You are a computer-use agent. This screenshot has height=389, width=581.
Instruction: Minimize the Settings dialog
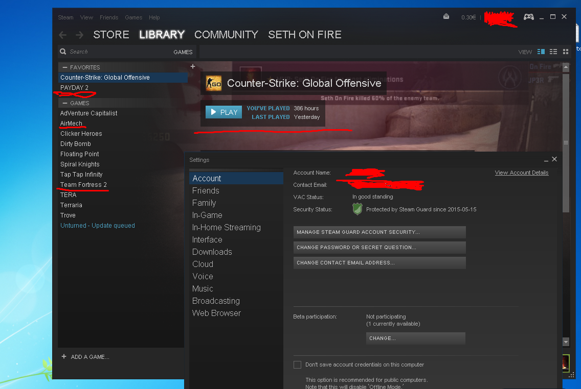coord(546,160)
